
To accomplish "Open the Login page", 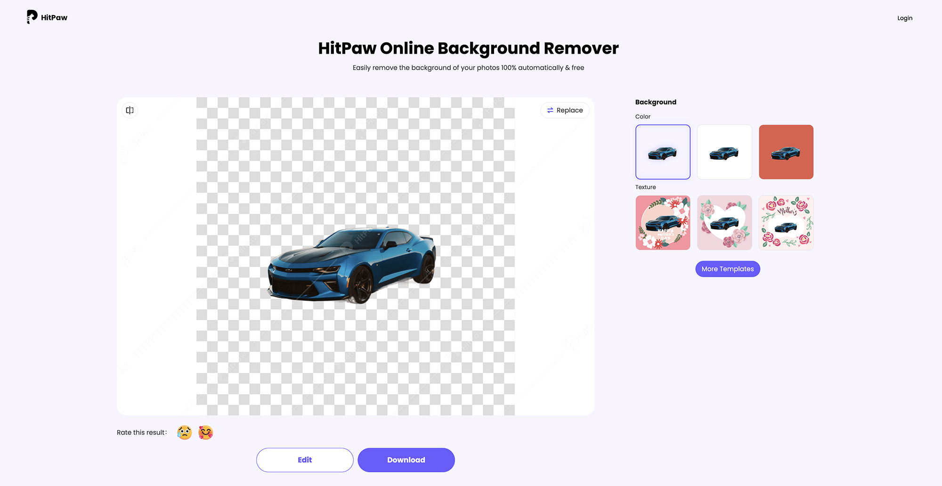I will point(905,17).
